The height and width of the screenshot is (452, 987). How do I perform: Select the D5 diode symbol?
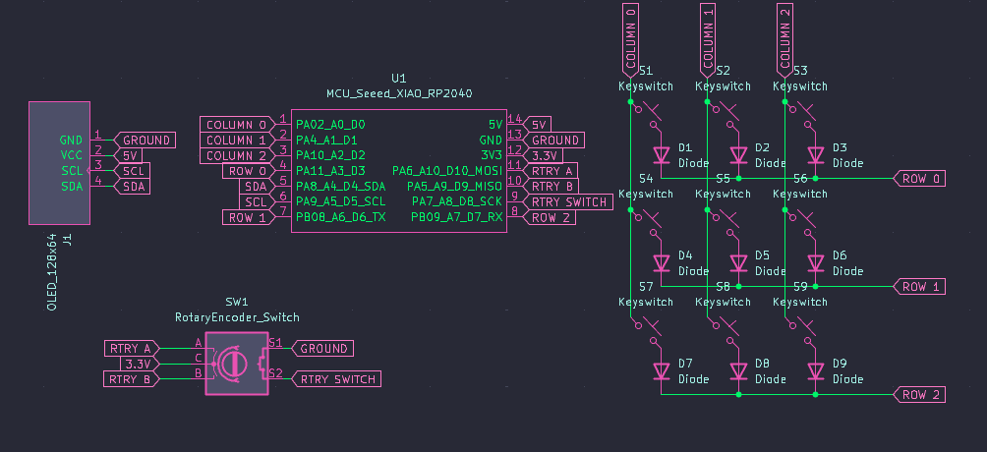tap(738, 262)
